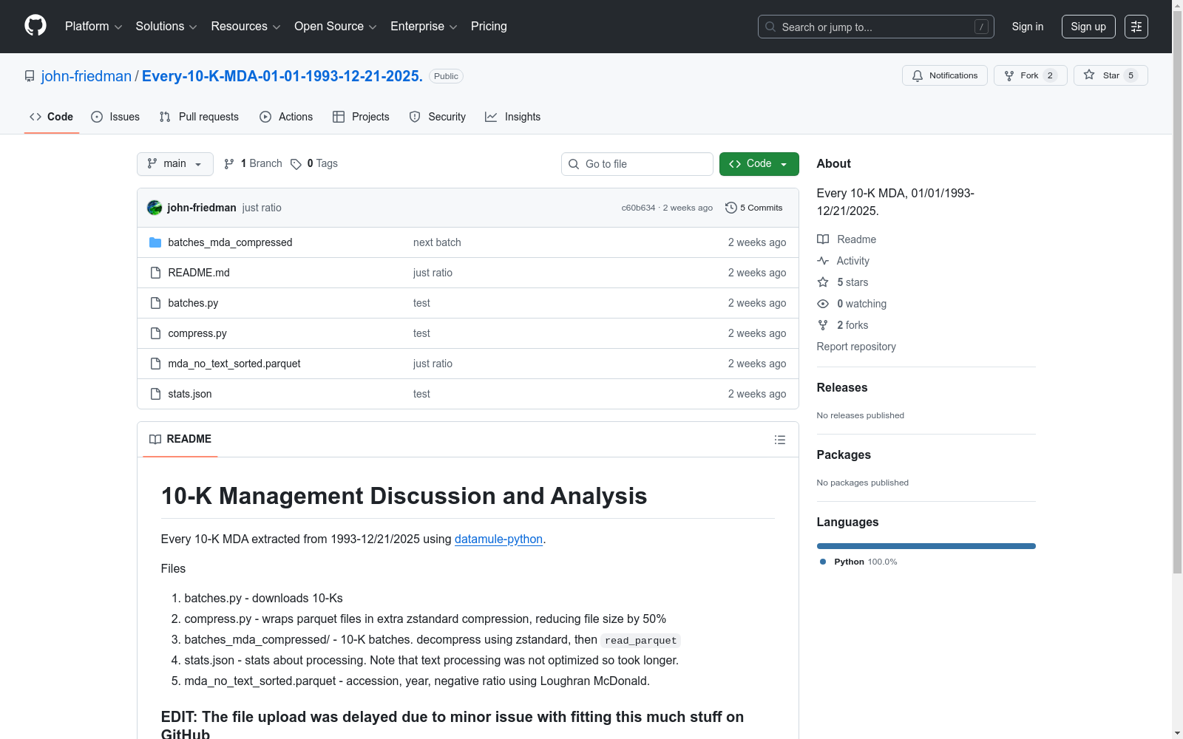Click the book icon next to Readme
The height and width of the screenshot is (739, 1183).
click(x=823, y=239)
